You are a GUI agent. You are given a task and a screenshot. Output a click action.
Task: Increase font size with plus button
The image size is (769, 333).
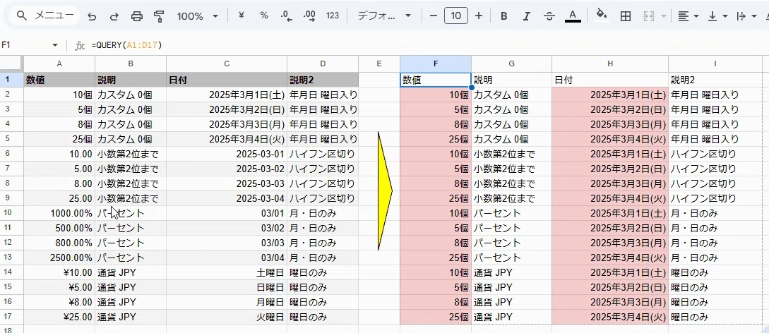(x=479, y=16)
